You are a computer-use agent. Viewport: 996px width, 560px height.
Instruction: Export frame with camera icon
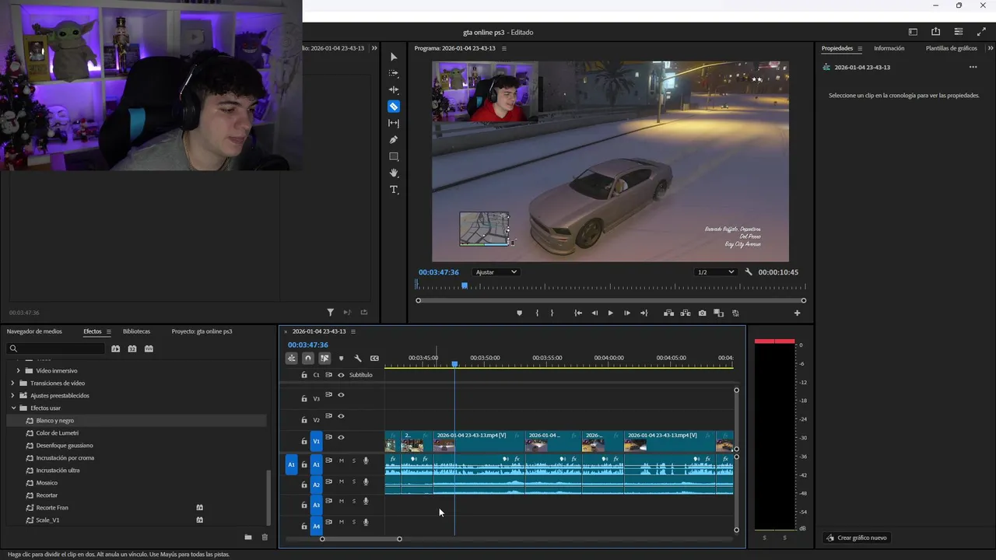coord(702,313)
